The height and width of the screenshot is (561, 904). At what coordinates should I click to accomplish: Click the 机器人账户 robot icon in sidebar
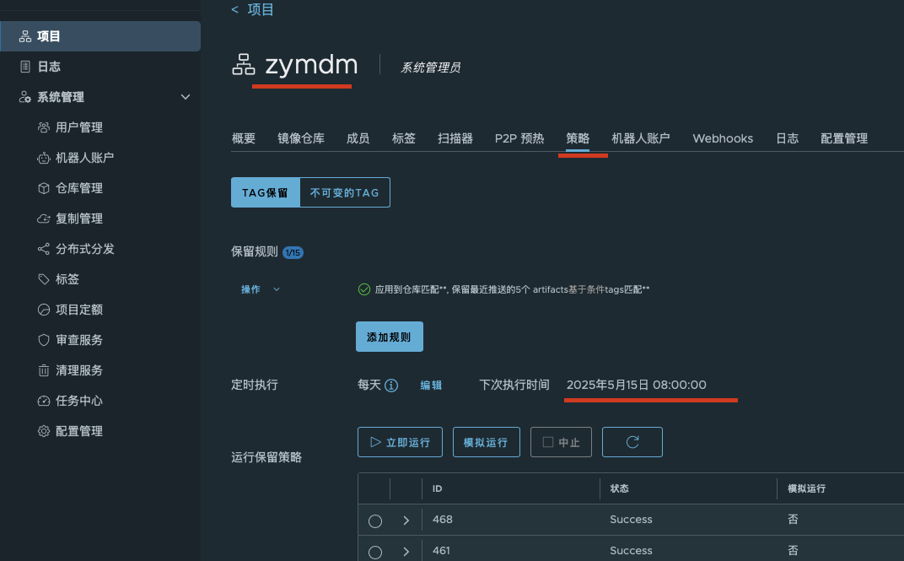point(44,158)
